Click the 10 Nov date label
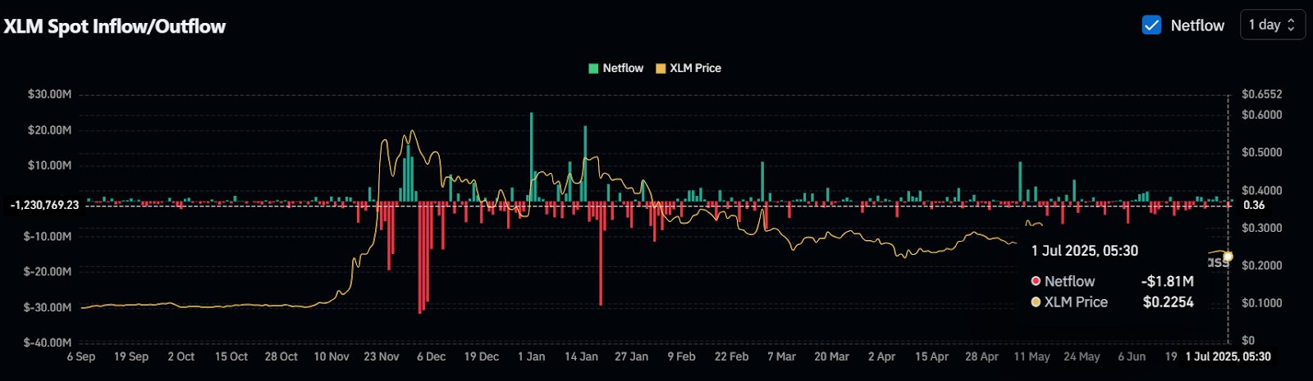 pyautogui.click(x=332, y=356)
